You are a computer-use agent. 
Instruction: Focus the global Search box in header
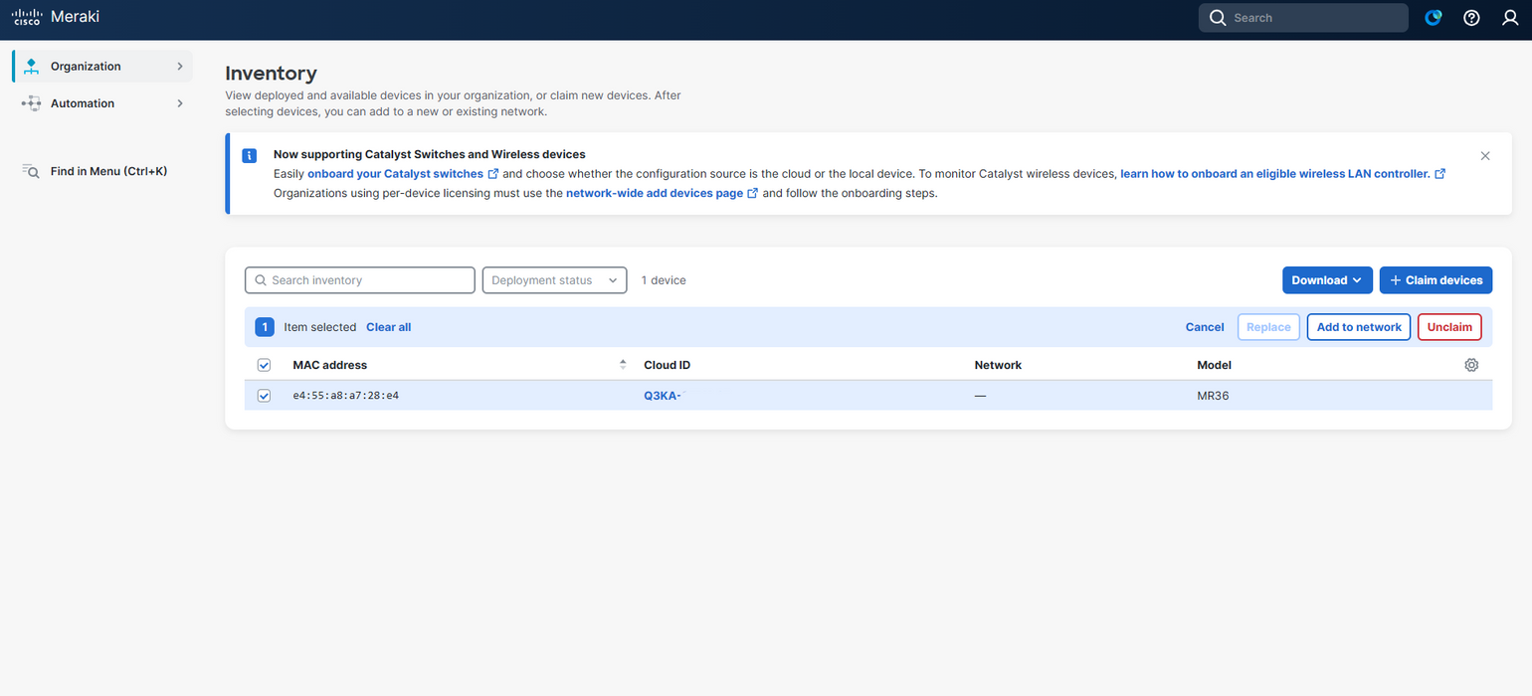click(x=1303, y=18)
